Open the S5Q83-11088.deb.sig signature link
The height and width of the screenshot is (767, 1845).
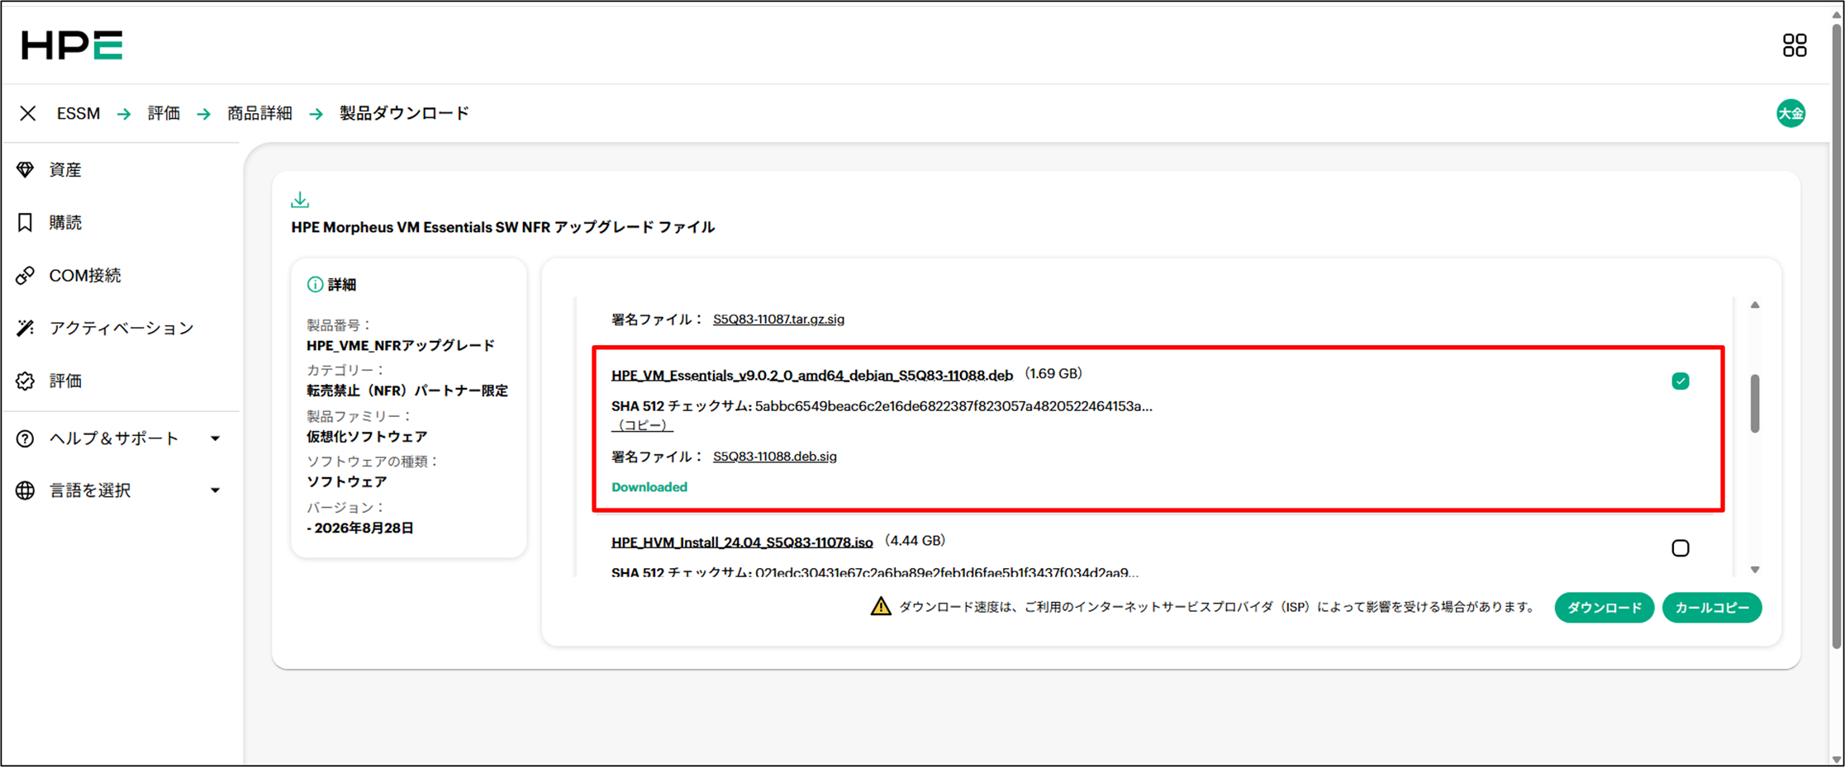click(x=775, y=457)
